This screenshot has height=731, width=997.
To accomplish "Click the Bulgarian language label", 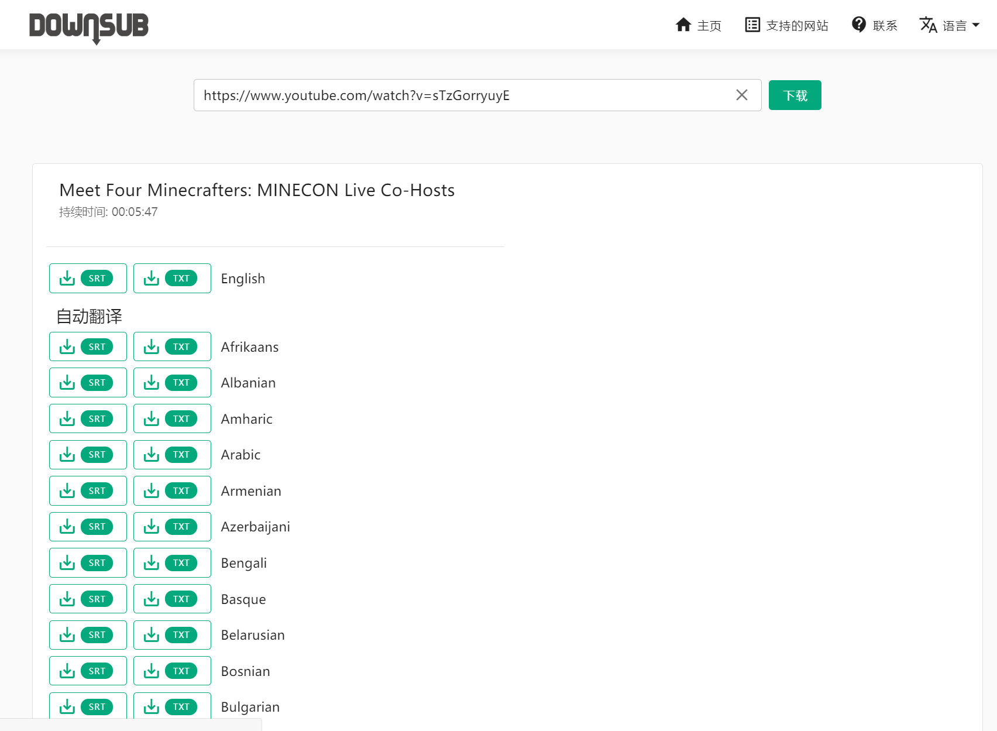I will pyautogui.click(x=250, y=708).
